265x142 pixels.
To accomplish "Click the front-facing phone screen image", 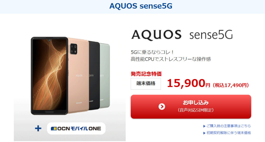I will pyautogui.click(x=49, y=76).
